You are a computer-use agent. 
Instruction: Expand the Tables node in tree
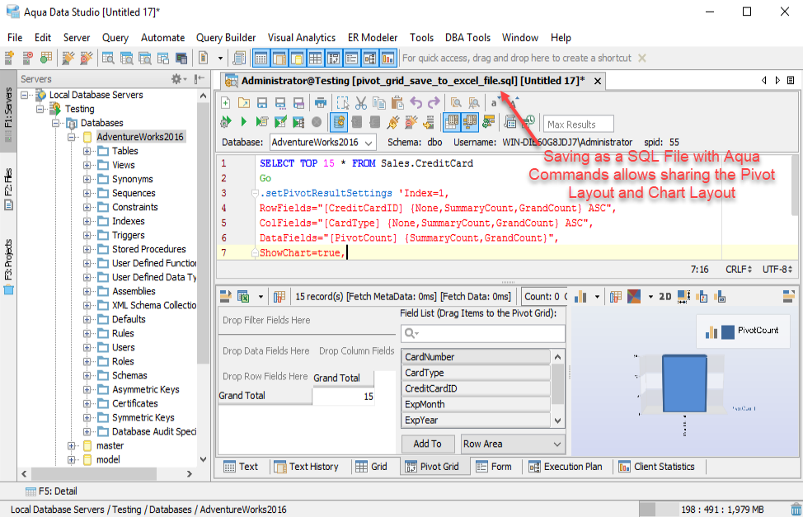[87, 151]
